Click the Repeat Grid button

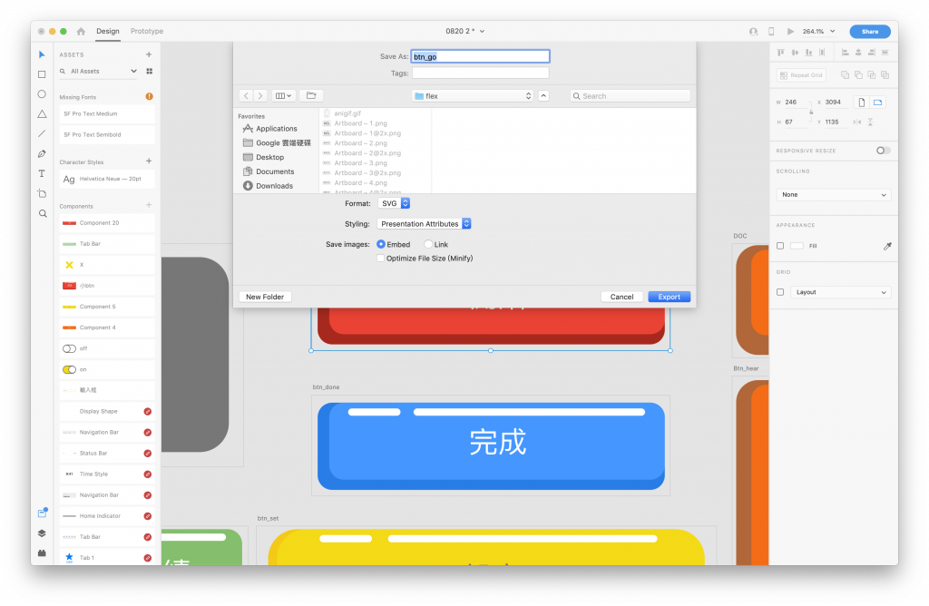[x=801, y=75]
